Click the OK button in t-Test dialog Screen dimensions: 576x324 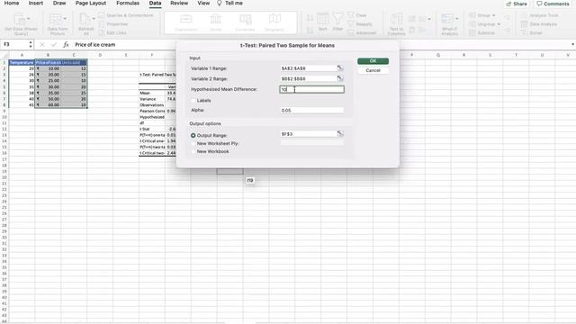coord(373,61)
